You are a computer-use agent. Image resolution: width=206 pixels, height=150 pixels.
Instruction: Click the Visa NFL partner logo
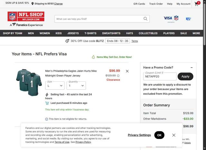tap(171, 18)
